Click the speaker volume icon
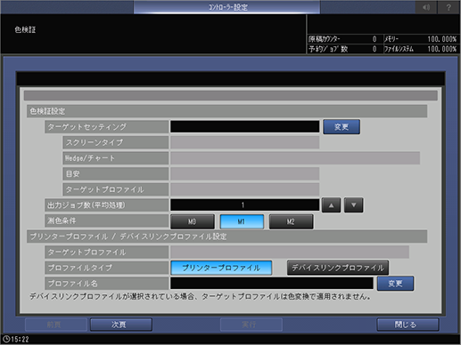The height and width of the screenshot is (345, 461). (x=426, y=7)
